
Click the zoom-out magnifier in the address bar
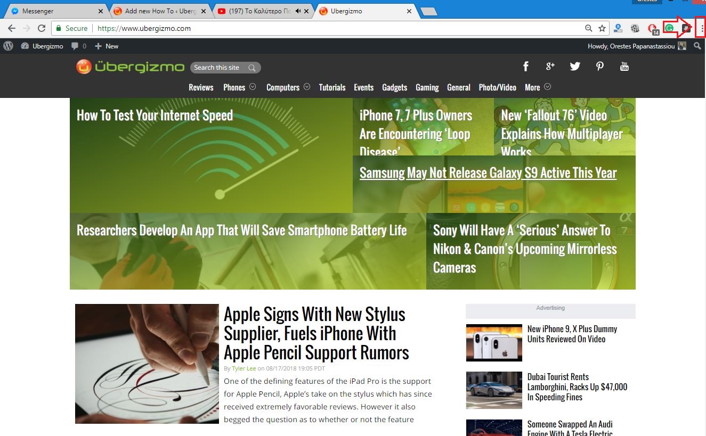click(x=588, y=28)
